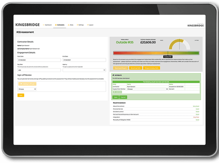Screen dimensions: 219x163
Task: Click the Start Date input field
Action: tap(39, 60)
